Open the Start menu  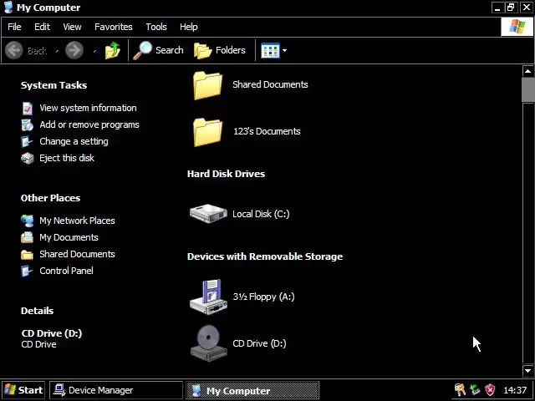click(x=23, y=390)
